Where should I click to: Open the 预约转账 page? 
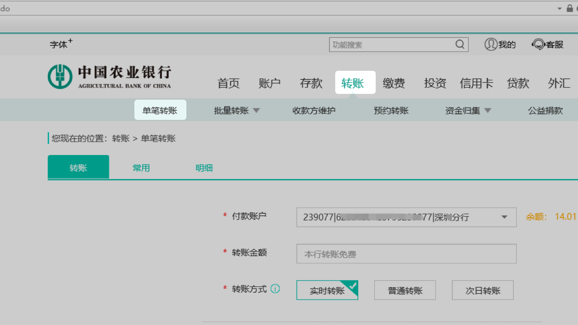[391, 111]
